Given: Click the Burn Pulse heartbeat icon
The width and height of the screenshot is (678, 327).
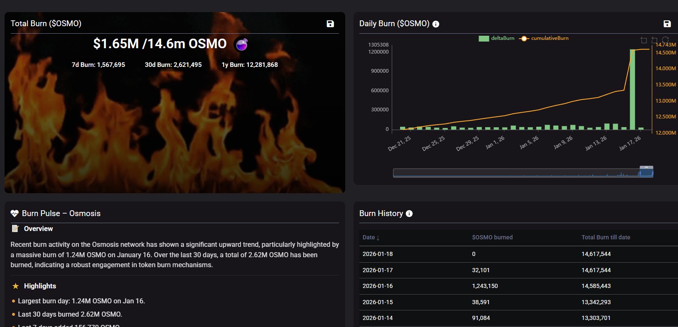Looking at the screenshot, I should (15, 214).
